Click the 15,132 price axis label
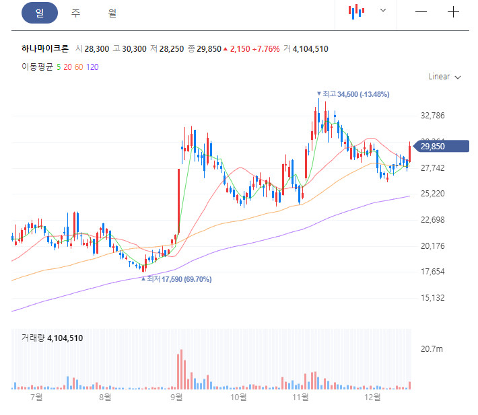The width and height of the screenshot is (478, 415). point(433,298)
